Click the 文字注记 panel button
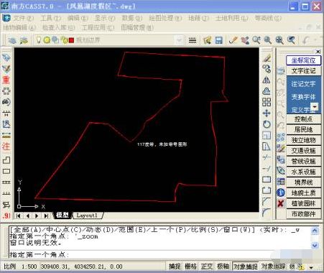Image resolution: width=324 pixels, height=273 pixels. [304, 71]
